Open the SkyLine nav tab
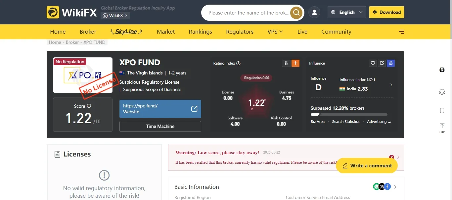452x200 pixels. coord(126,32)
